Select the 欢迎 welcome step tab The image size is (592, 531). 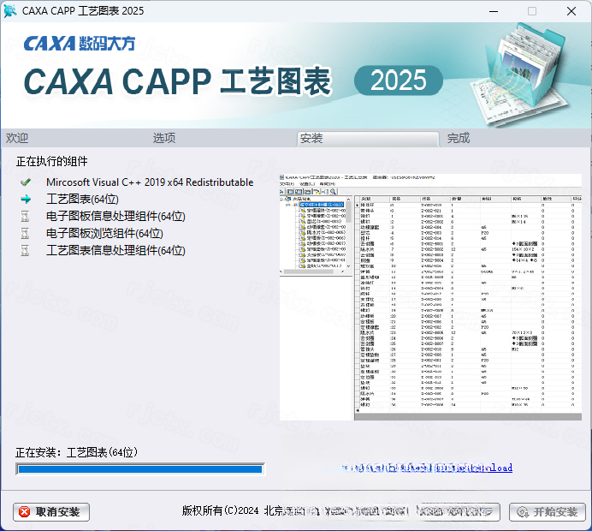coord(17,138)
